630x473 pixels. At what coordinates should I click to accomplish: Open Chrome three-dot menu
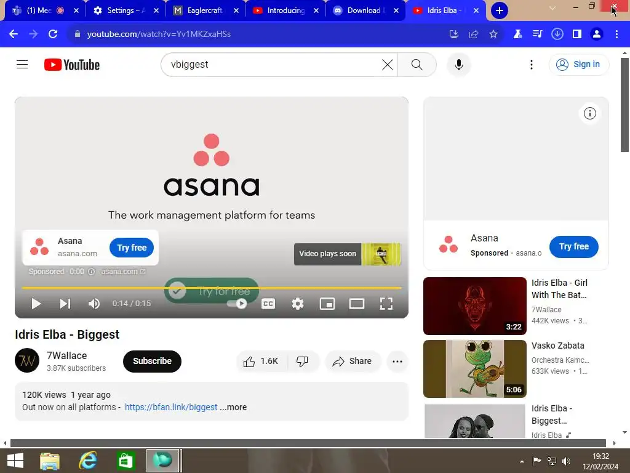pyautogui.click(x=616, y=34)
